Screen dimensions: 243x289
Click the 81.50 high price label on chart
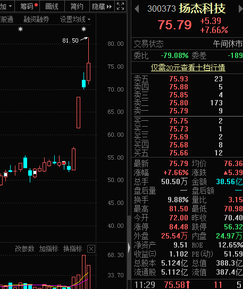[x=70, y=40]
